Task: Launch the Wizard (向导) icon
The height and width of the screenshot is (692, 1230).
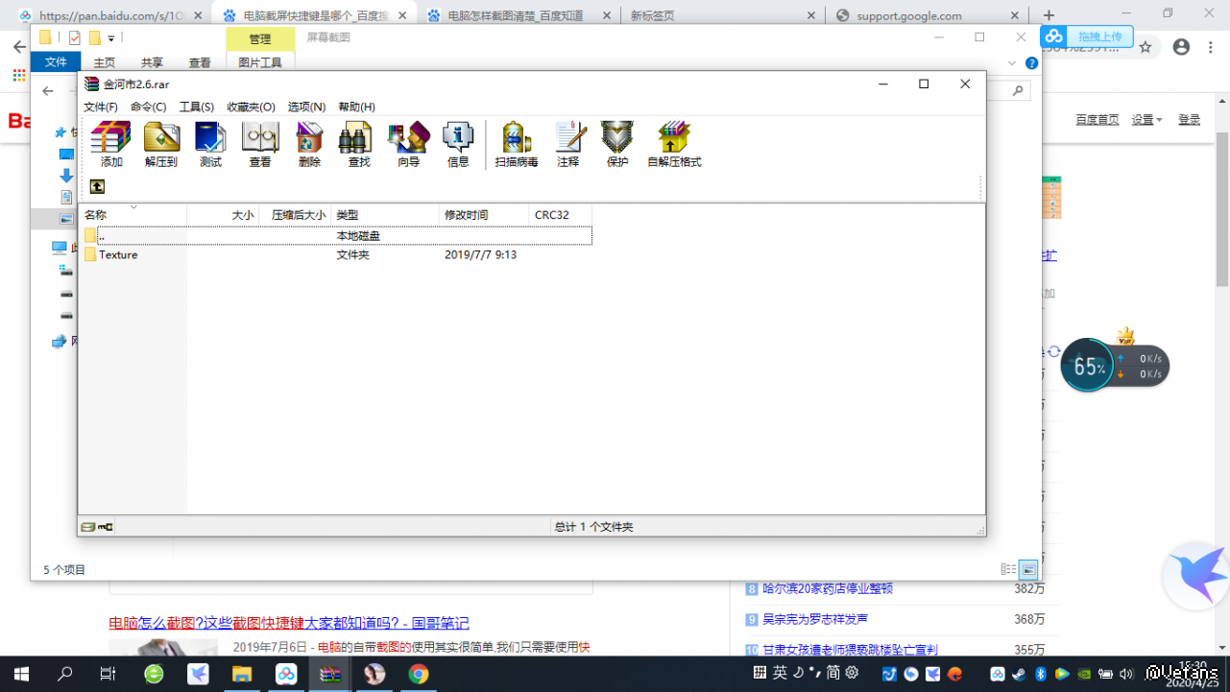Action: click(x=409, y=144)
